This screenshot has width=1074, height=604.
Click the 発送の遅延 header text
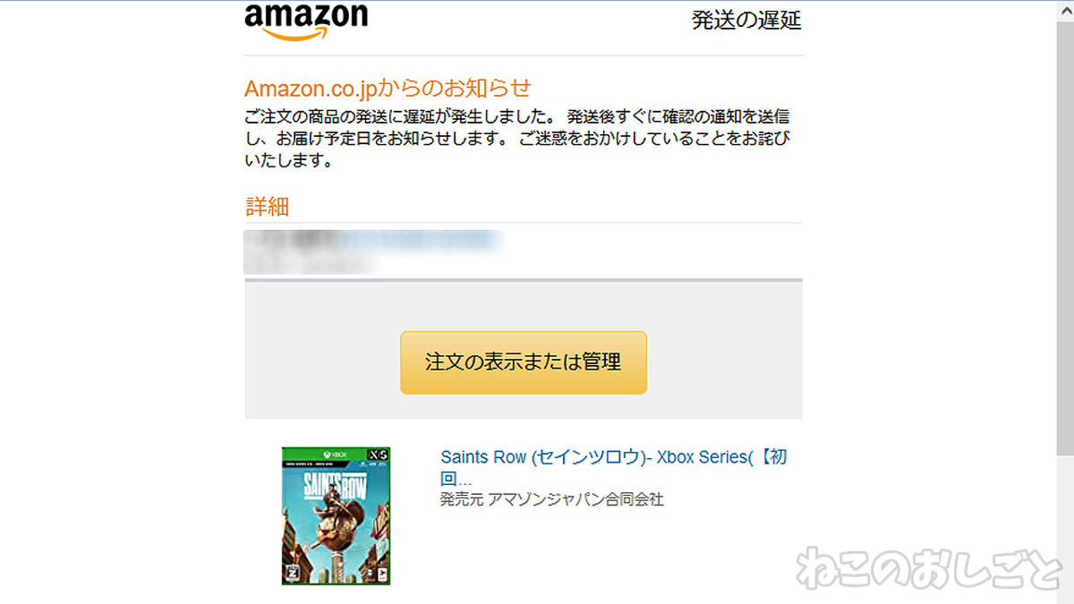coord(746,21)
